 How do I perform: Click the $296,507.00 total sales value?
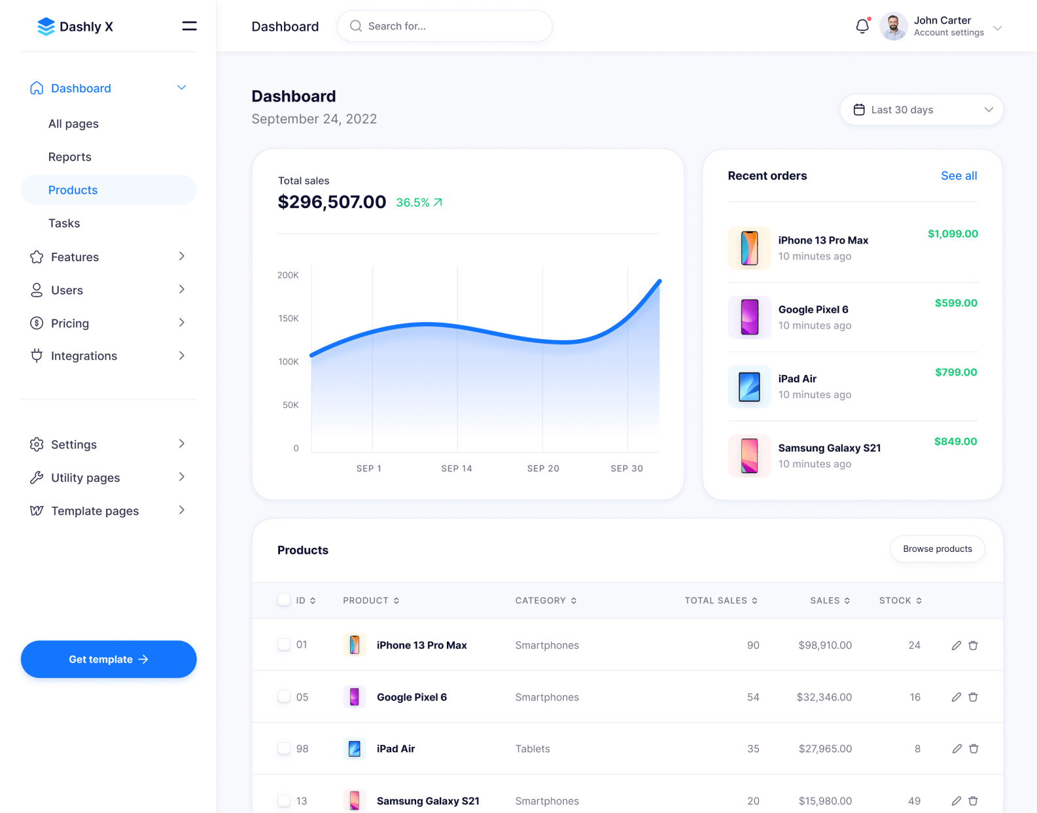point(332,202)
